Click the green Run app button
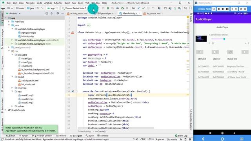Viewport: 251px width, 141px height. click(93, 8)
